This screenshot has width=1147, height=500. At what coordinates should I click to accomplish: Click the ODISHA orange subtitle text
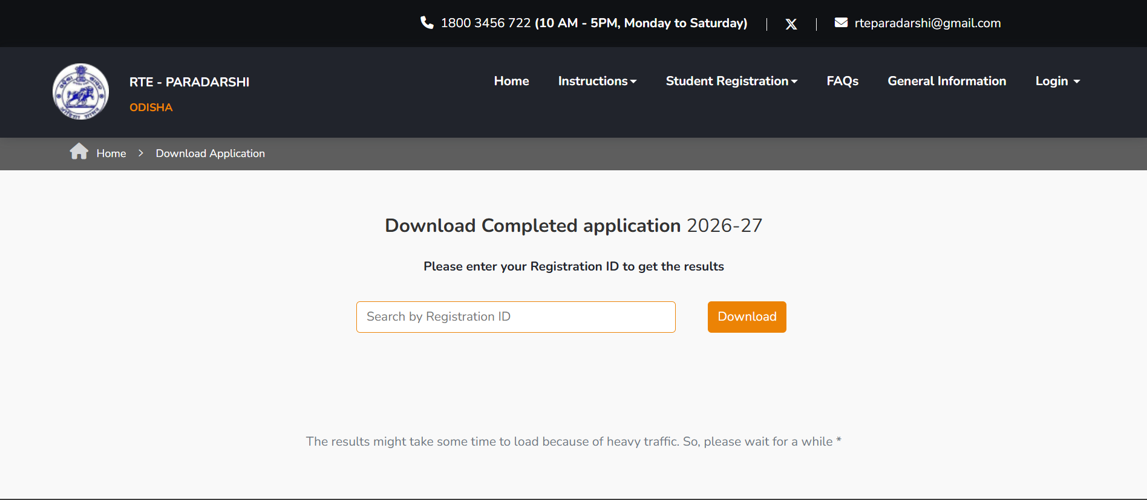point(151,107)
